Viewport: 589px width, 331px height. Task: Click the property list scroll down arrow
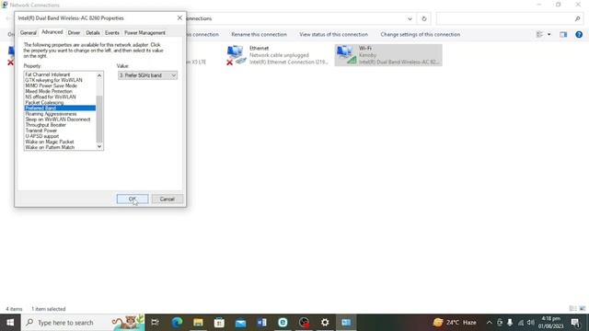99,146
